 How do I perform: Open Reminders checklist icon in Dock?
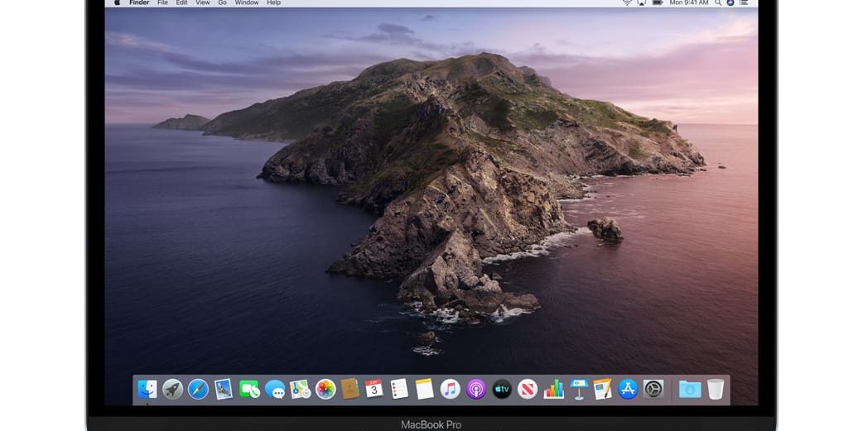click(x=399, y=389)
